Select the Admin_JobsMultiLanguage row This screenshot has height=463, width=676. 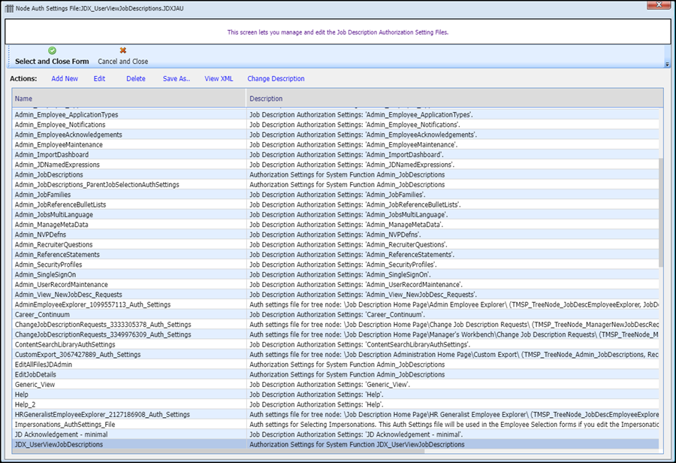point(336,214)
